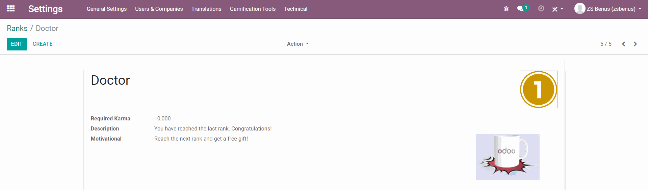The width and height of the screenshot is (648, 190).
Task: Open the General Settings menu
Action: [x=106, y=9]
